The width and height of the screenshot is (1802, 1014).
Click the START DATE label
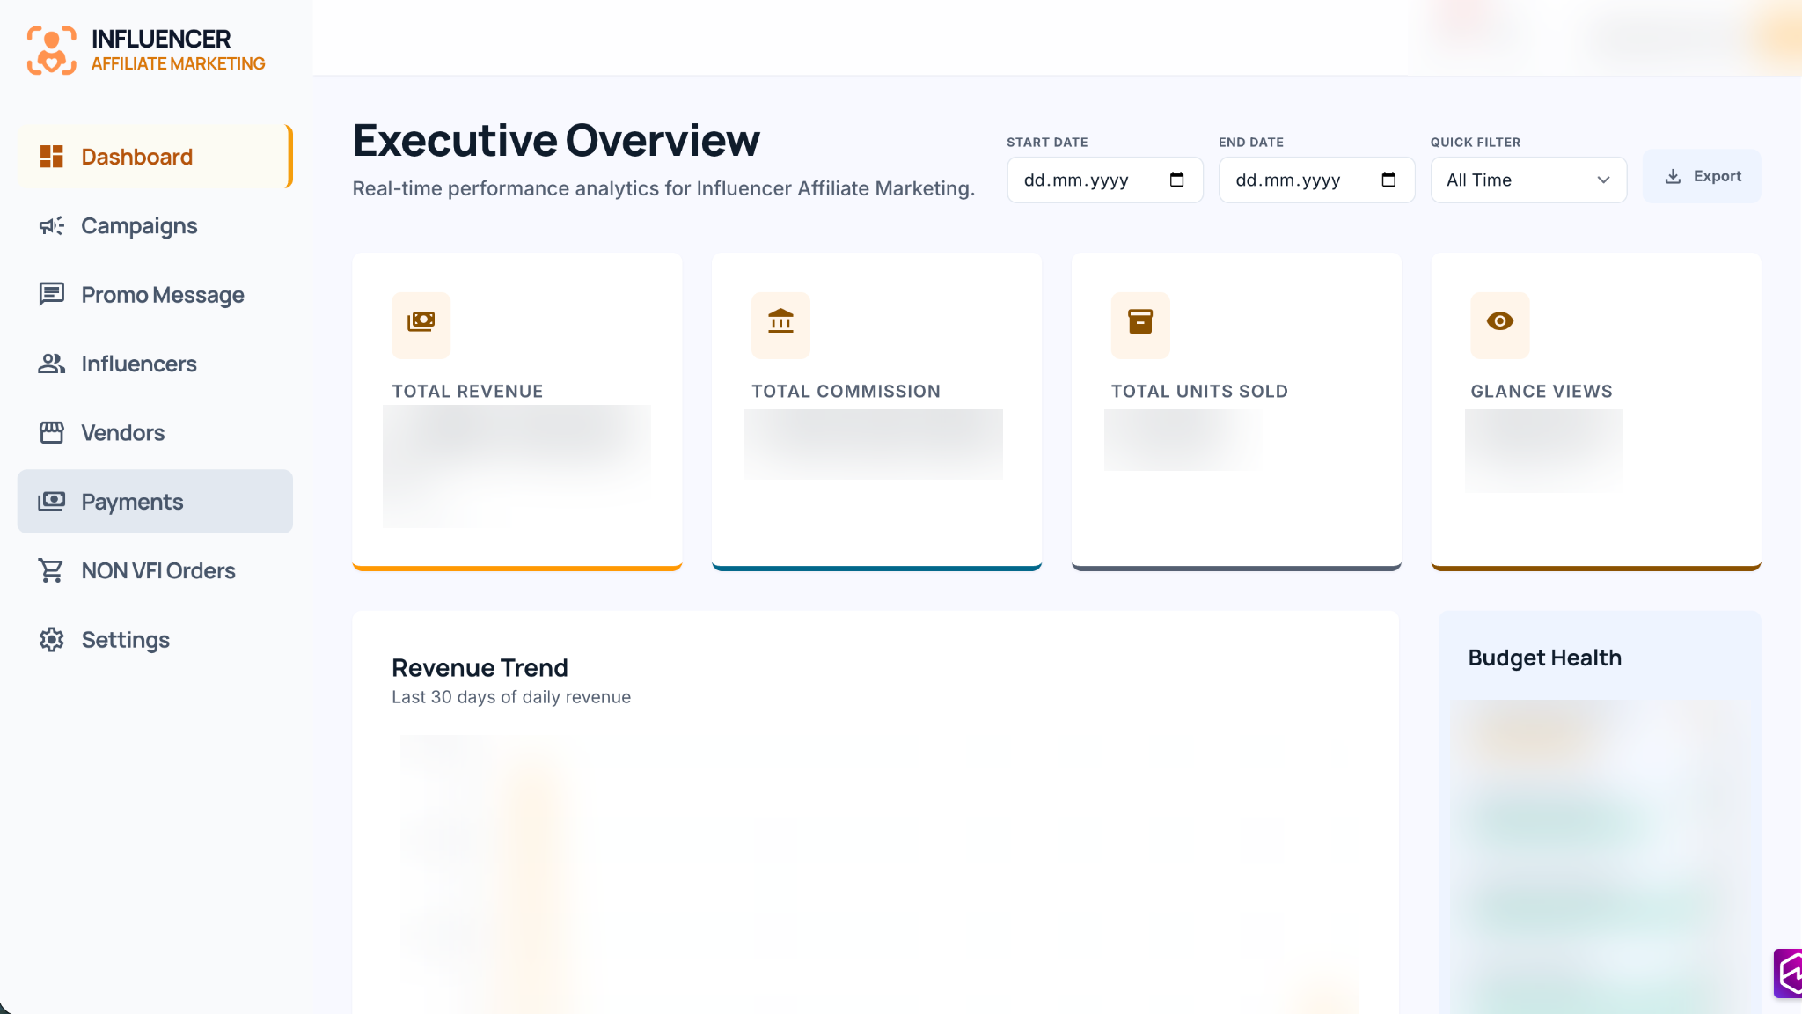coord(1047,143)
